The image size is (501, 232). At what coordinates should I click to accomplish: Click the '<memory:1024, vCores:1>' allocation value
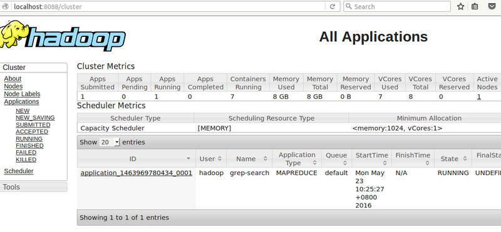click(x=397, y=128)
